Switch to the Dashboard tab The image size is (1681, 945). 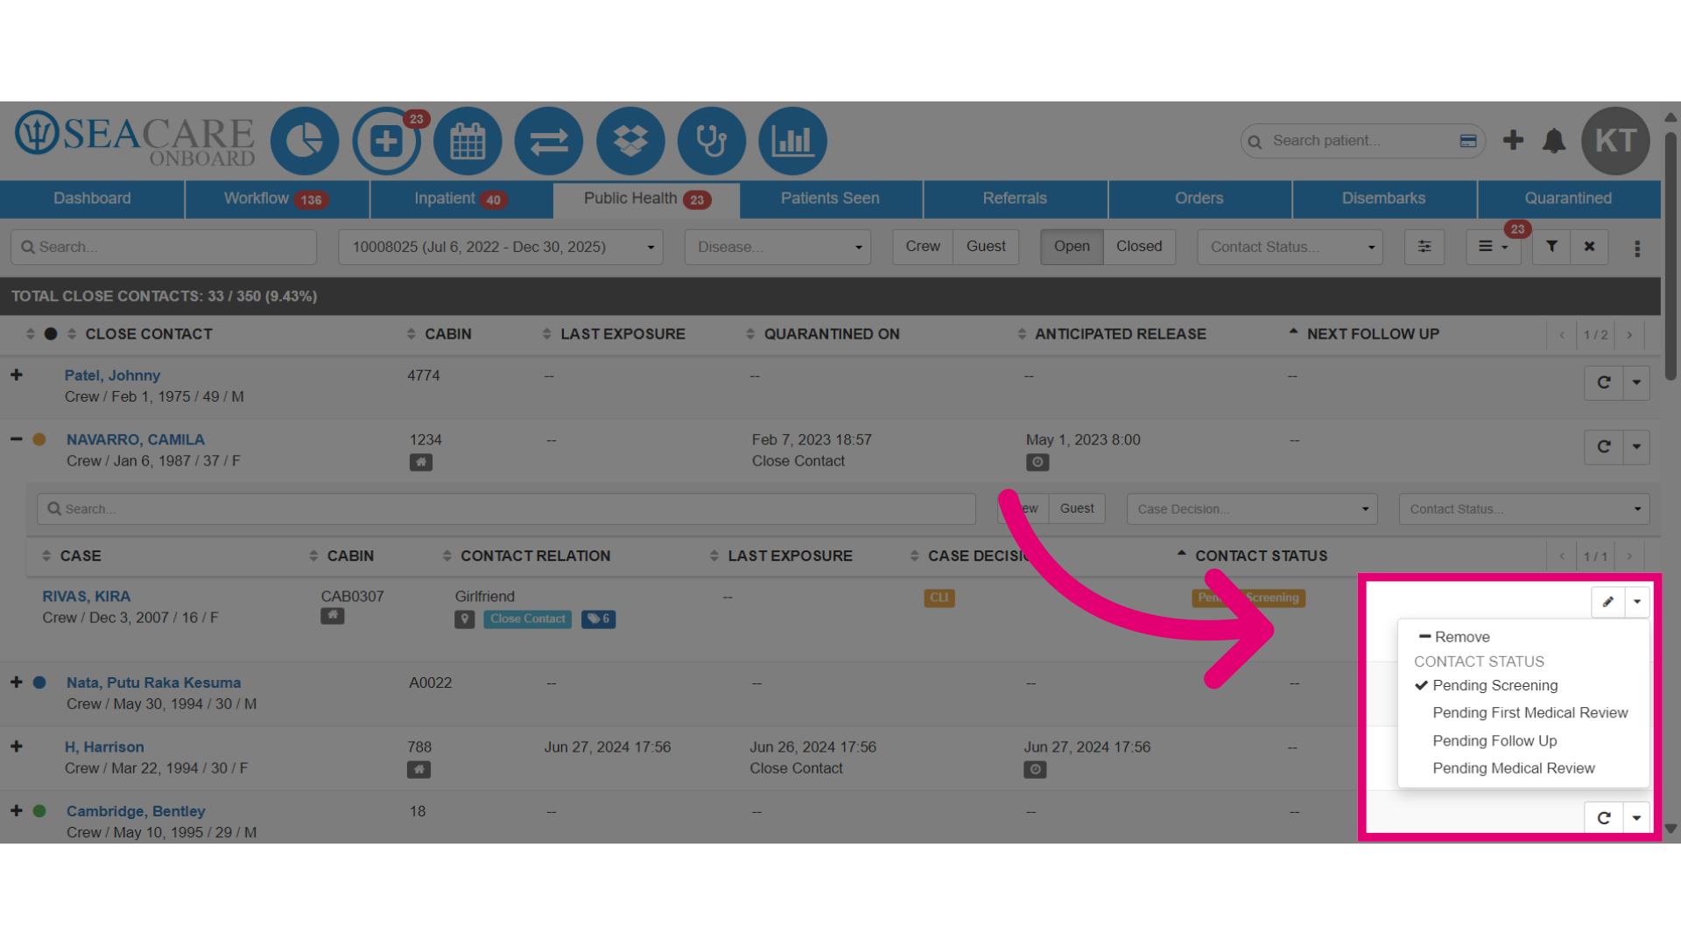(x=92, y=199)
